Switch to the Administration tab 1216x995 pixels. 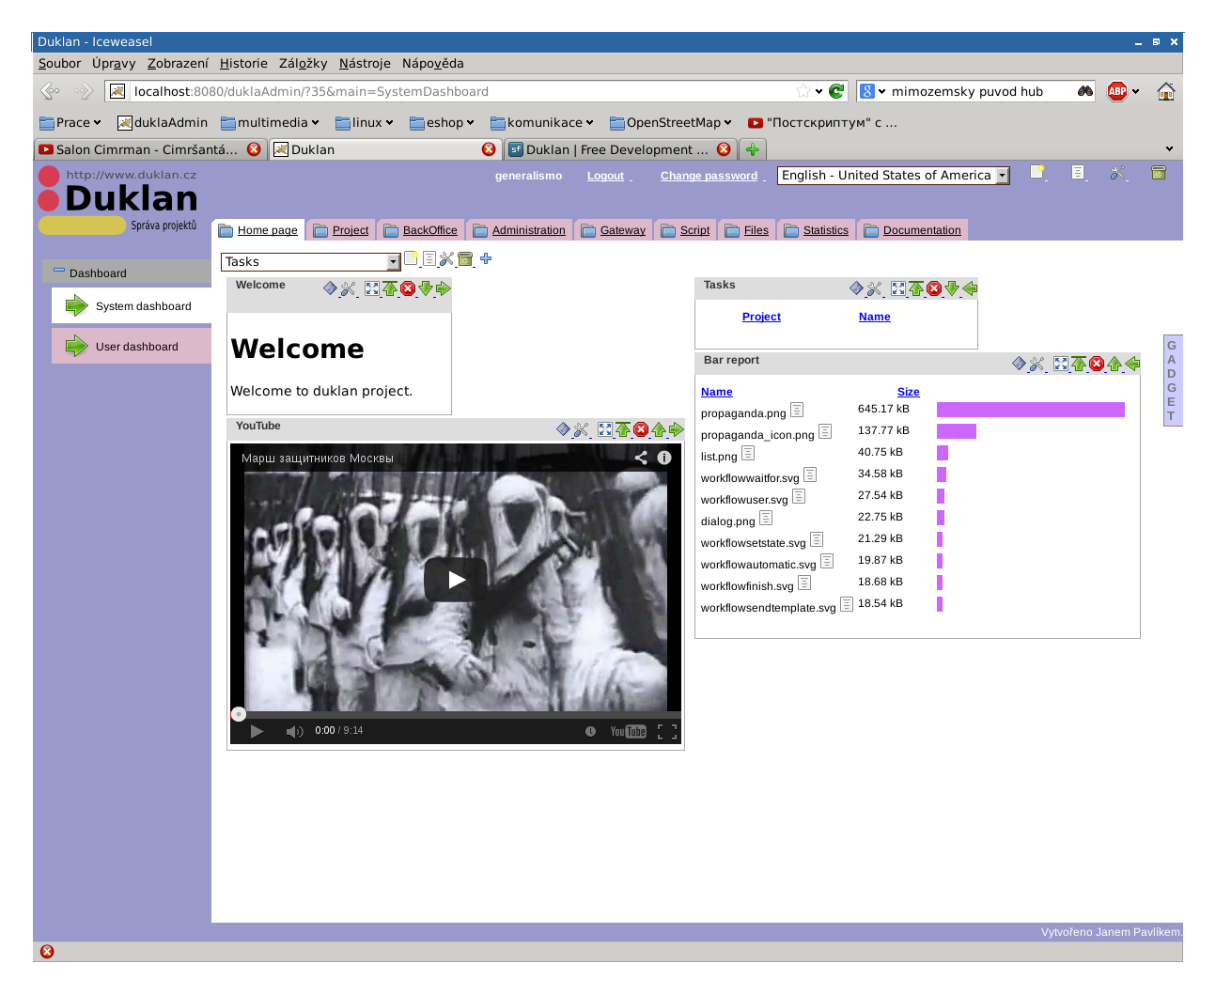[x=527, y=229]
